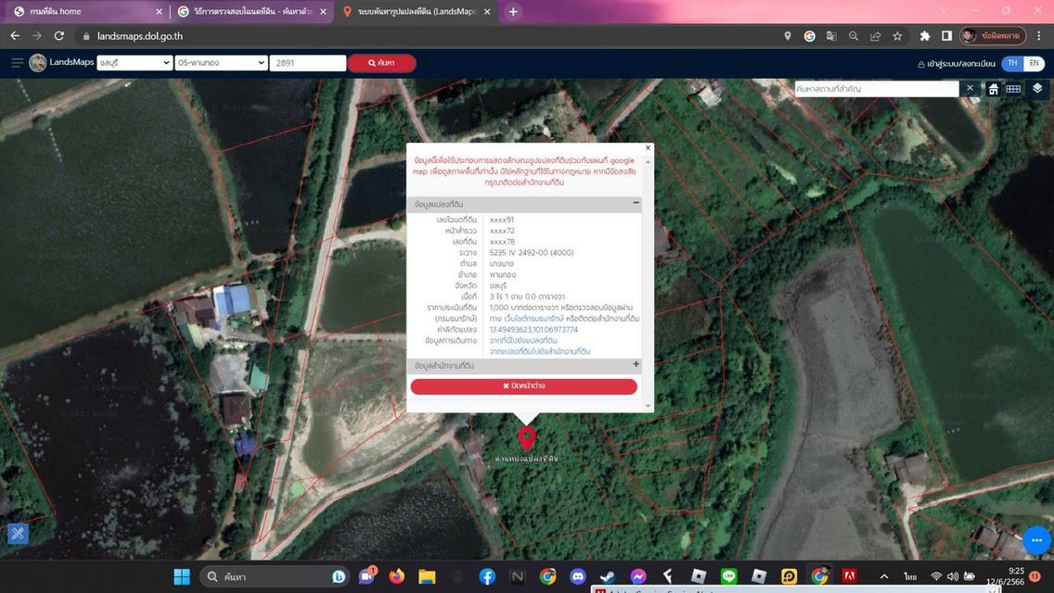Viewport: 1054px width, 593px height.
Task: Clear the place search box with X
Action: point(970,89)
